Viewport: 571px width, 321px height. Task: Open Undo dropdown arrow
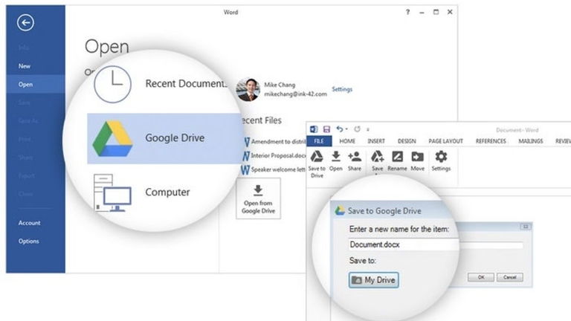coord(346,129)
